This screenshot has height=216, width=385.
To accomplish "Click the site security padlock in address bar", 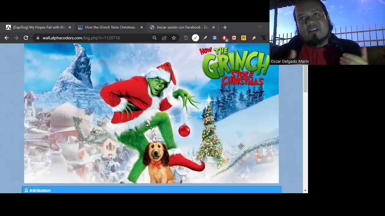I will [x=38, y=38].
